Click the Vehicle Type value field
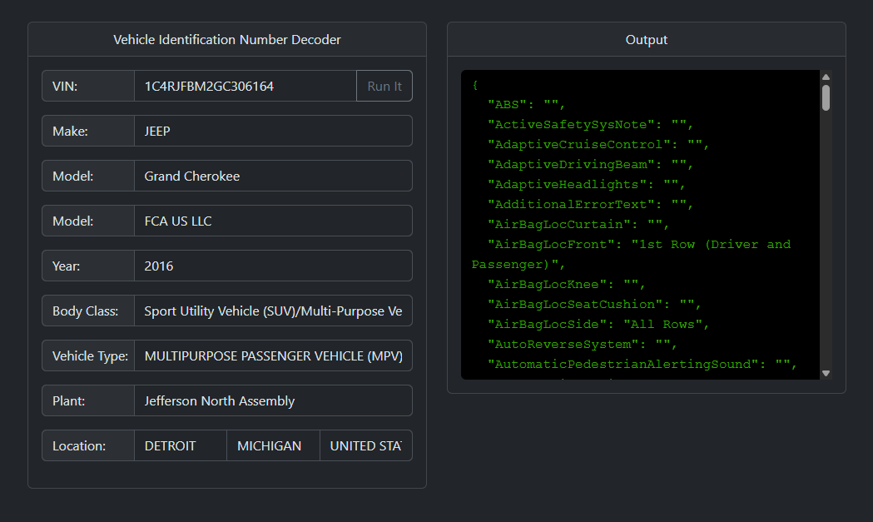The height and width of the screenshot is (522, 873). [273, 356]
